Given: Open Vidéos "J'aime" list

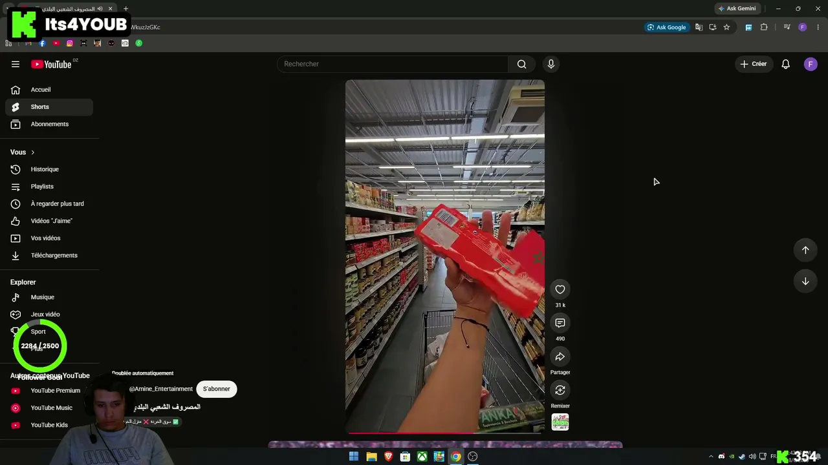Looking at the screenshot, I should tap(49, 221).
